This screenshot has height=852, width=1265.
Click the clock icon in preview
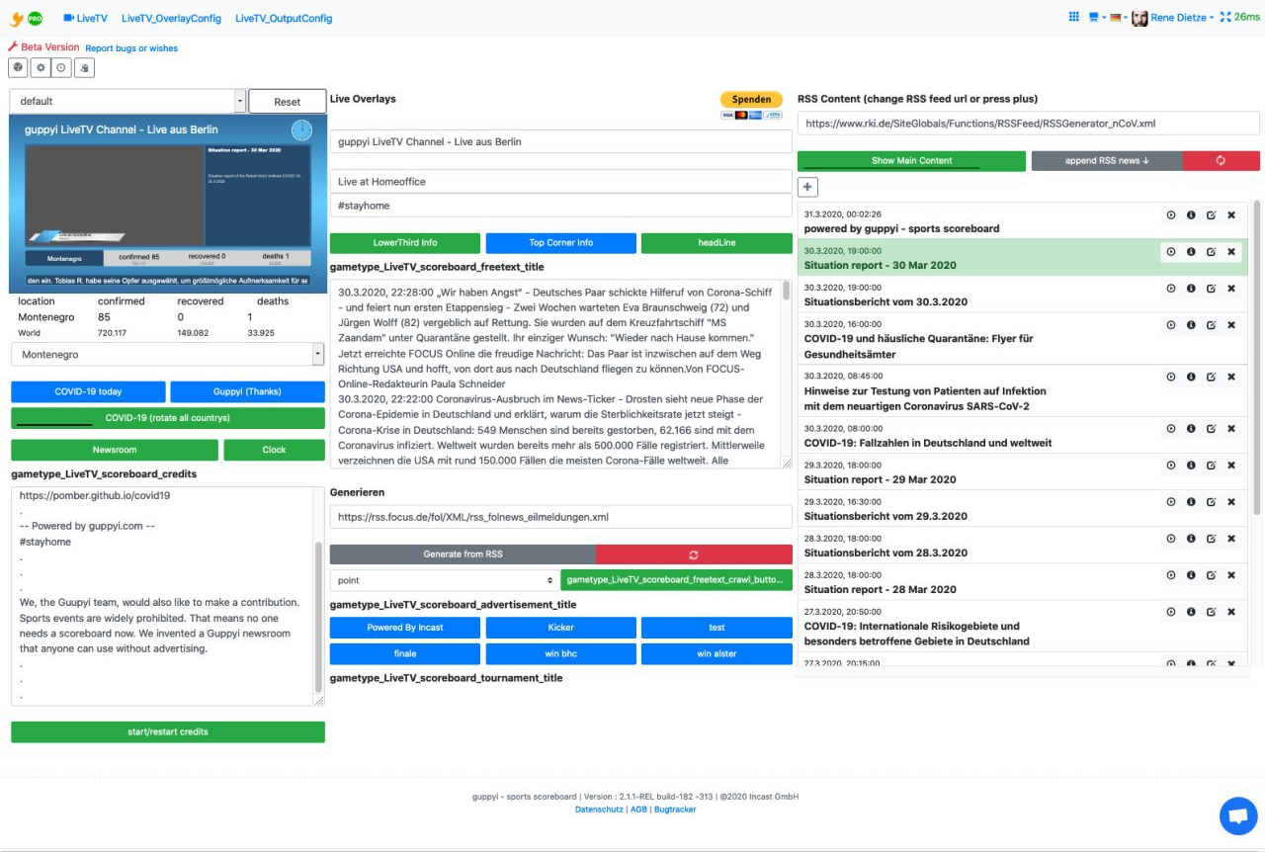301,130
